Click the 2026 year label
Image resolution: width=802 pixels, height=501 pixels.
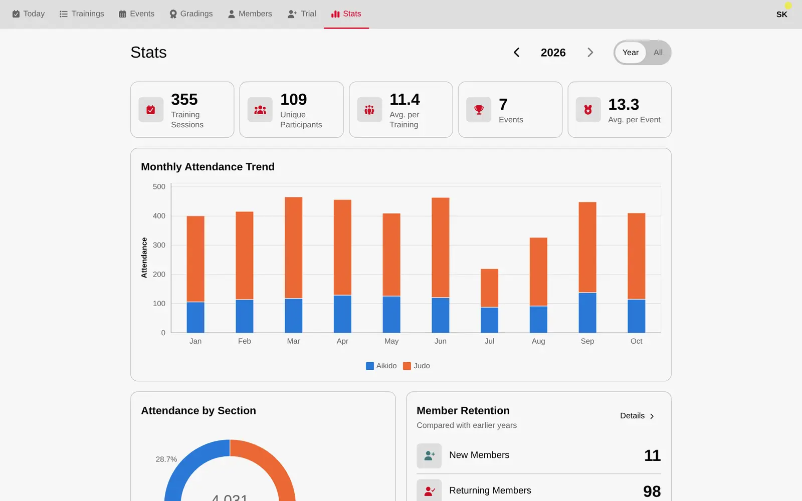[x=553, y=53]
